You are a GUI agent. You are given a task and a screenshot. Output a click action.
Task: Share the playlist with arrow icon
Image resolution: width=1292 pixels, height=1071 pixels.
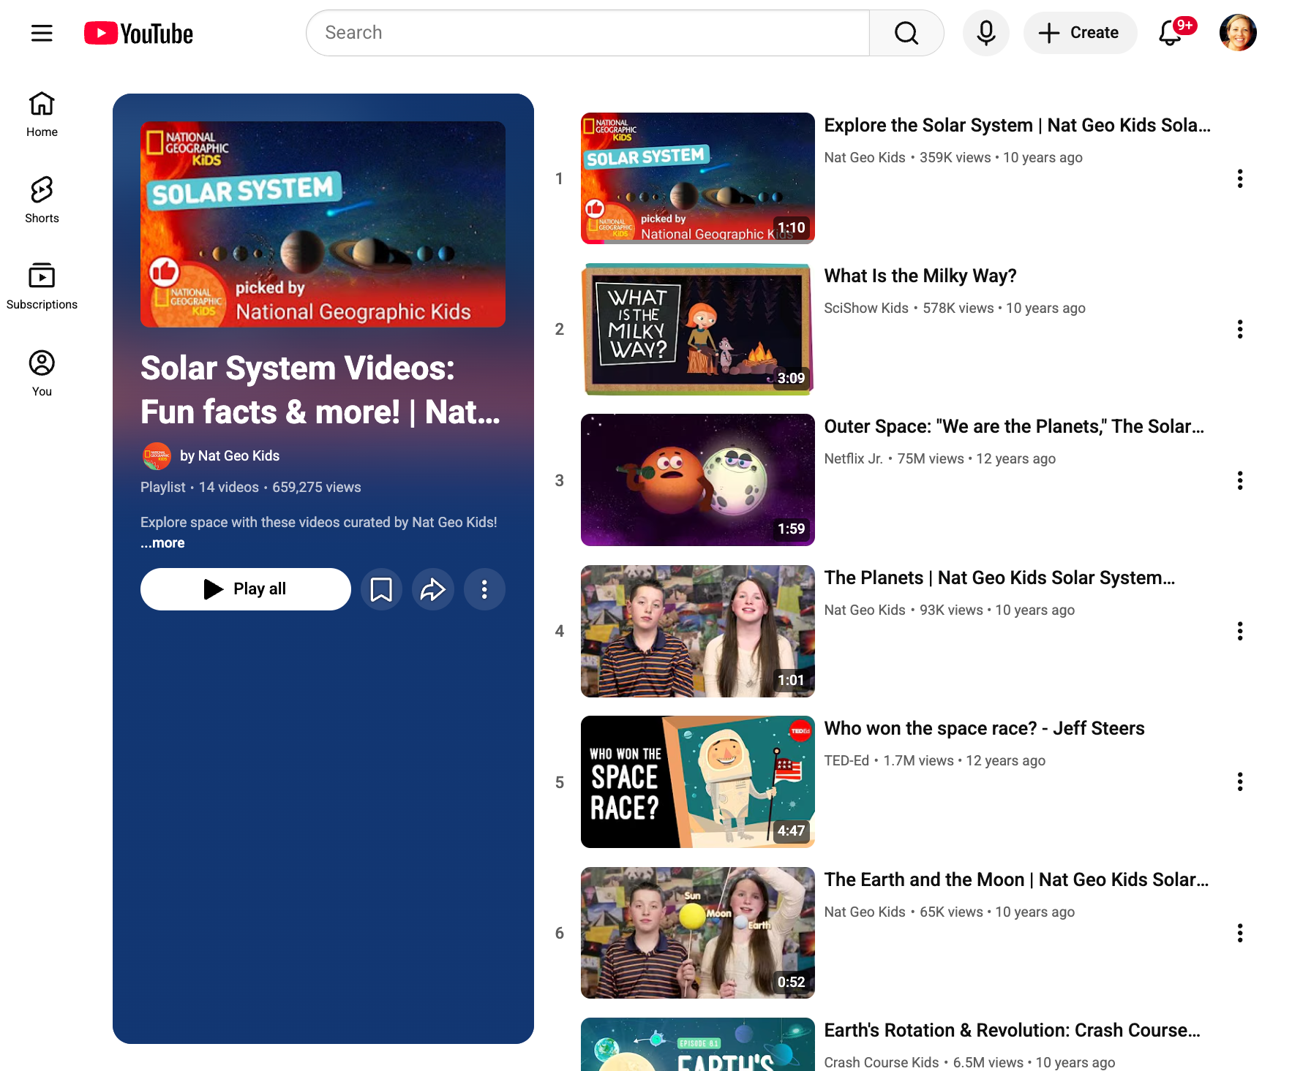(x=433, y=589)
